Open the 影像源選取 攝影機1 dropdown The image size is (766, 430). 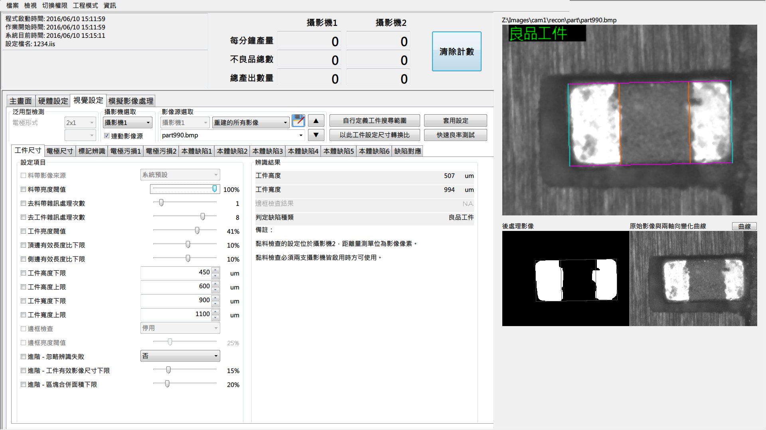coord(185,123)
